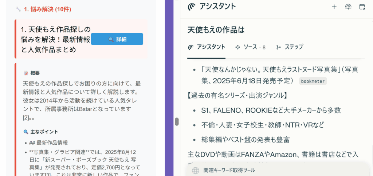Click the text 【過去の有名シリーズ・出演ジャンル】

coord(238,96)
